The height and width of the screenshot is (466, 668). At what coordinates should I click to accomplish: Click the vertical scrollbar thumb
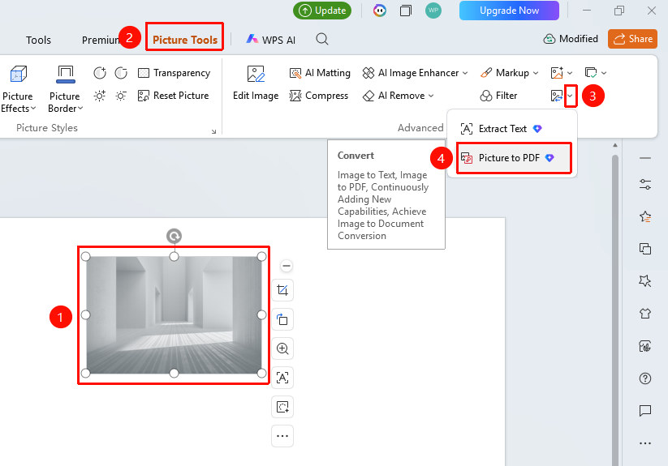coord(615,310)
